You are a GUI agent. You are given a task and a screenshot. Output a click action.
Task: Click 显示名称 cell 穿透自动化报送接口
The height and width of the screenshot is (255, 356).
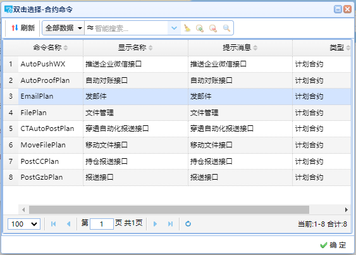[x=135, y=128]
